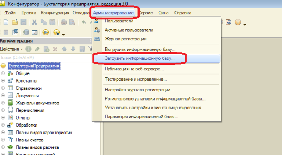Click the orange Info help icon
The height and width of the screenshot is (155, 282).
click(x=238, y=22)
